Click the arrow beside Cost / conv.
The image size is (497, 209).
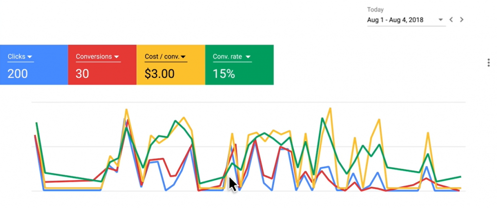click(183, 57)
